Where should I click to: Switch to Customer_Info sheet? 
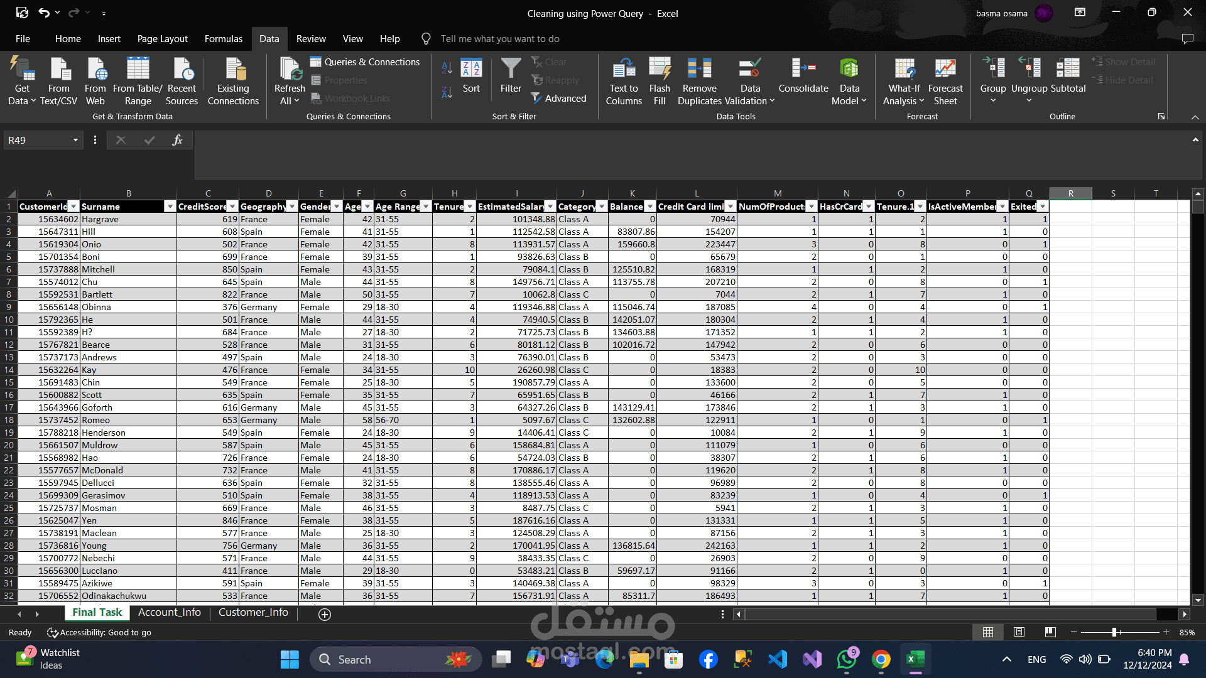point(253,613)
